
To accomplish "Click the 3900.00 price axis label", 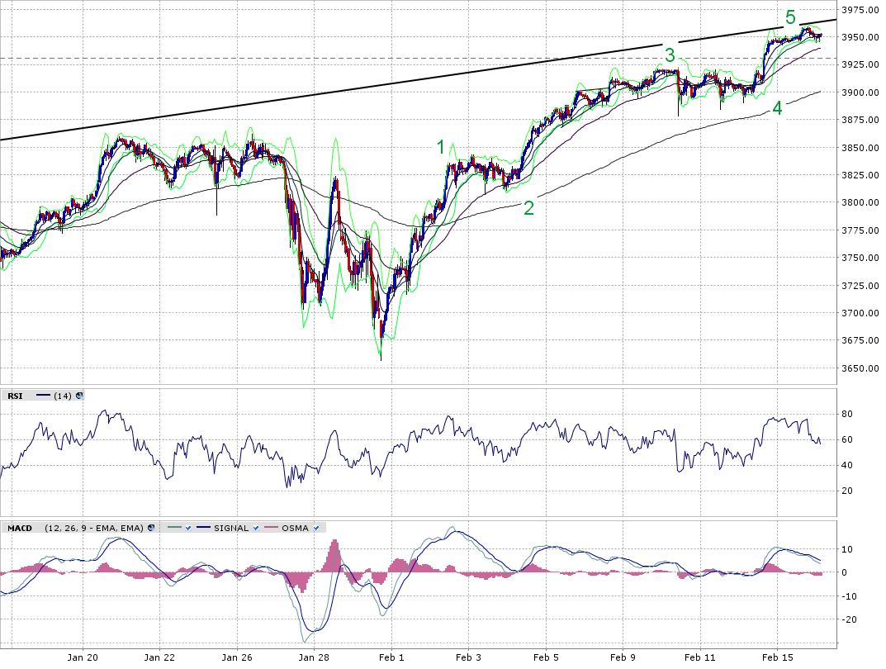I will 860,93.
